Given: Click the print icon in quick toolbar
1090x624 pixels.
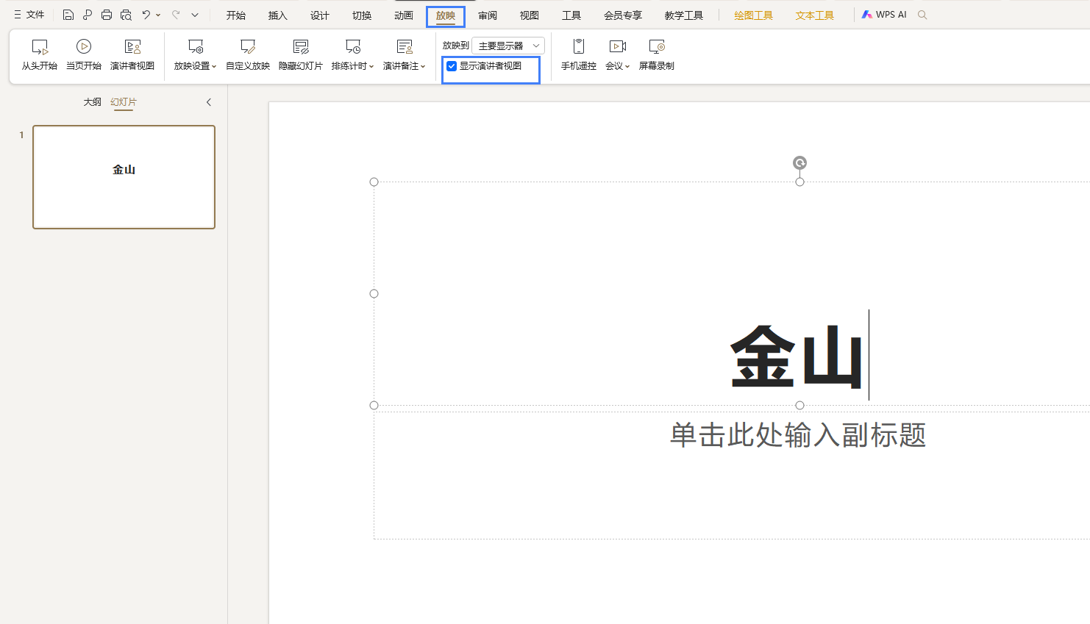Looking at the screenshot, I should (107, 15).
